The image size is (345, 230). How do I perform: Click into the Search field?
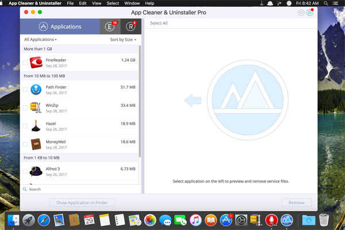pyautogui.click(x=80, y=189)
